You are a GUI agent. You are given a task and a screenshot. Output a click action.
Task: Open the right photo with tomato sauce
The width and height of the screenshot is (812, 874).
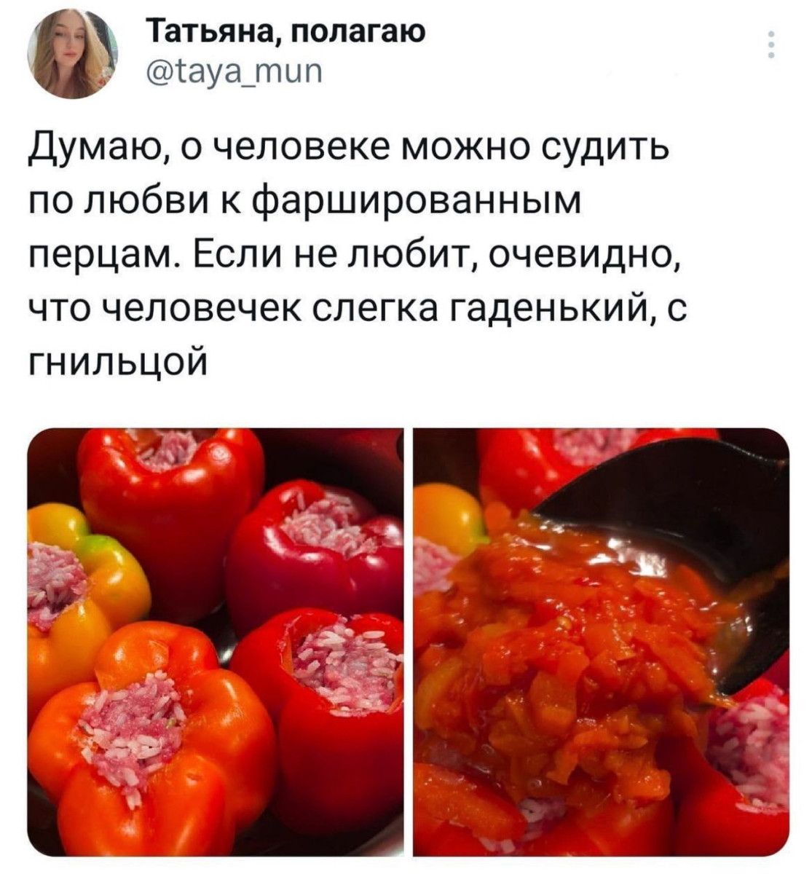click(601, 642)
